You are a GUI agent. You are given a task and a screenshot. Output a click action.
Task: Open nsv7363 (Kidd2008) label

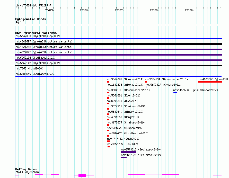pos(29,68)
